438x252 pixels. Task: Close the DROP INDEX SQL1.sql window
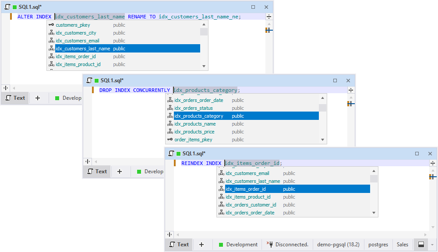[x=348, y=80]
